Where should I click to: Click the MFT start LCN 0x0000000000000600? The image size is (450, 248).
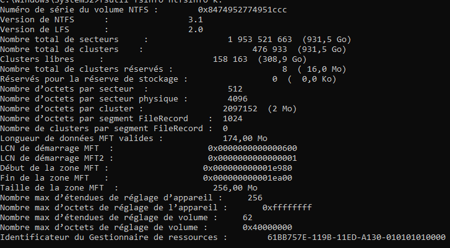(x=253, y=148)
